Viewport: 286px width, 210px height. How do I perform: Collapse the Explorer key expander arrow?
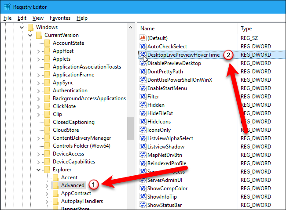pos(39,169)
